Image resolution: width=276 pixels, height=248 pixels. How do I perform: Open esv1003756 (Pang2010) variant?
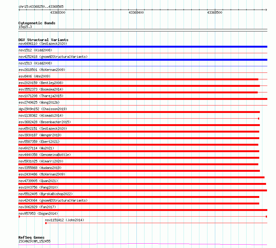(x=38, y=187)
